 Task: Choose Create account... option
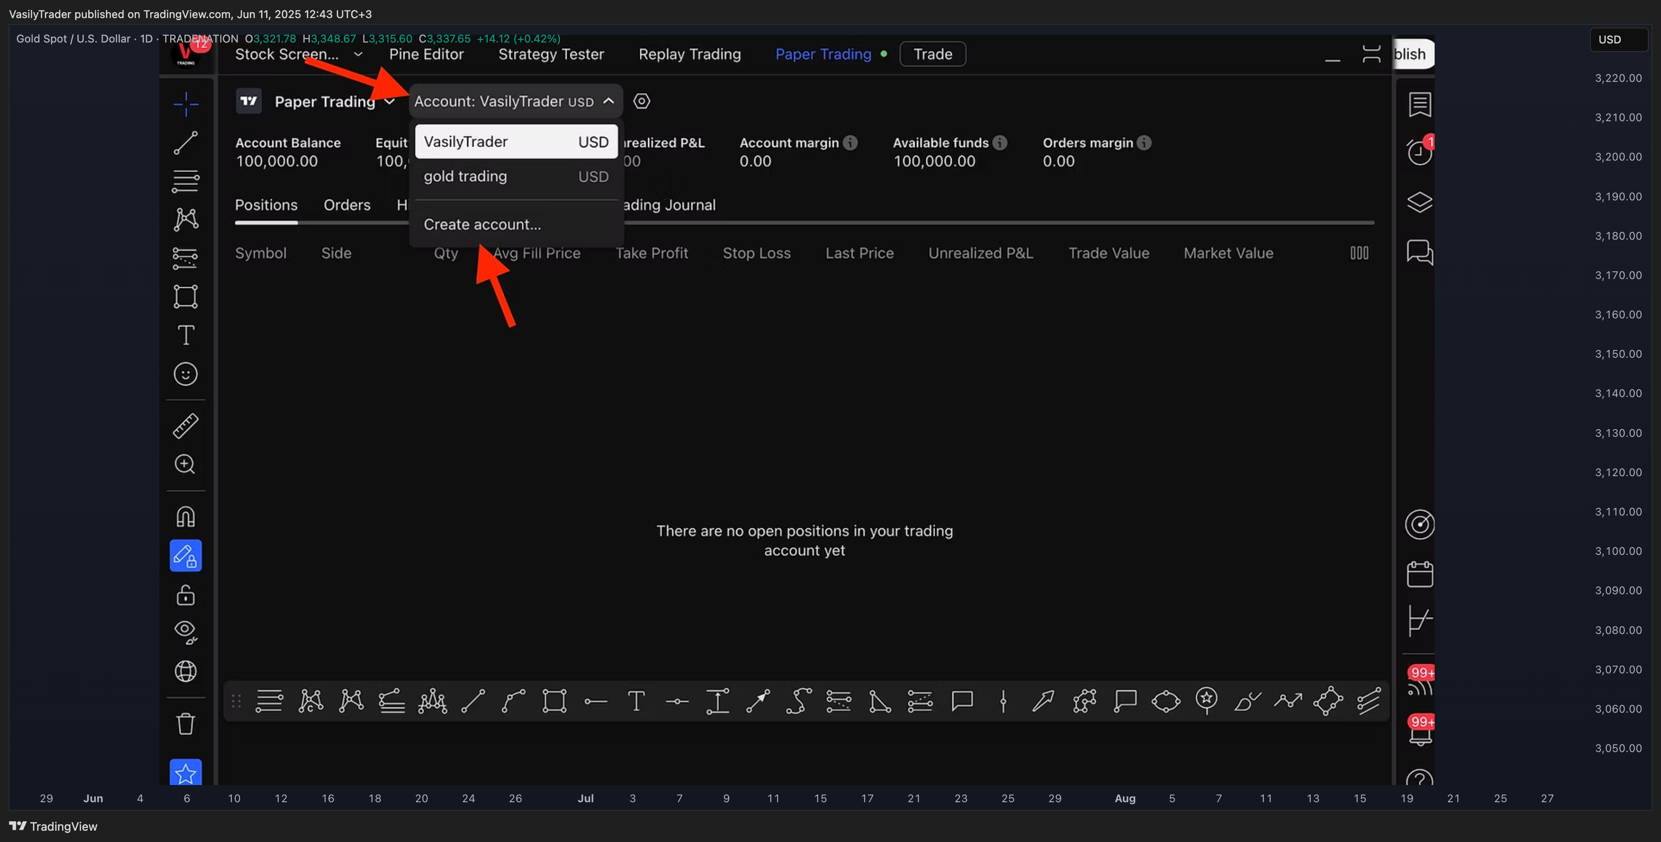pos(482,225)
